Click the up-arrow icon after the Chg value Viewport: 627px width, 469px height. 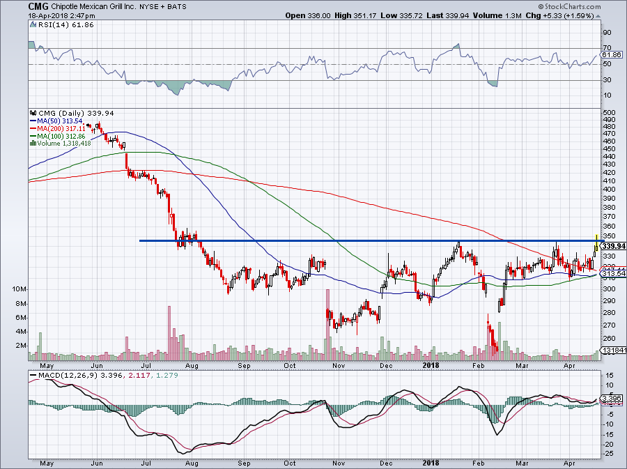[x=598, y=16]
